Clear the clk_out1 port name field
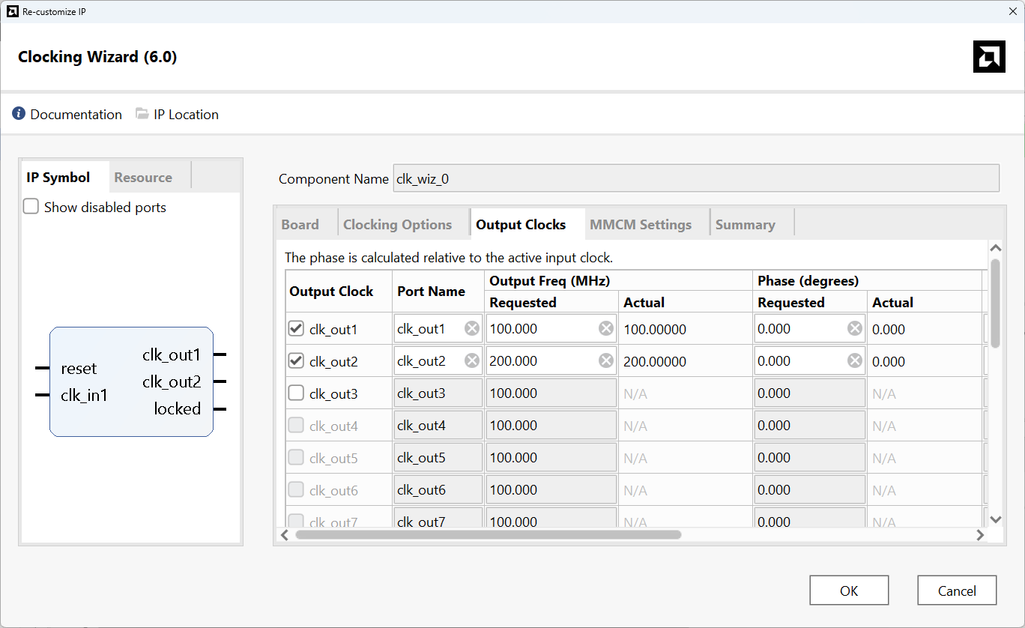1025x628 pixels. pos(472,329)
